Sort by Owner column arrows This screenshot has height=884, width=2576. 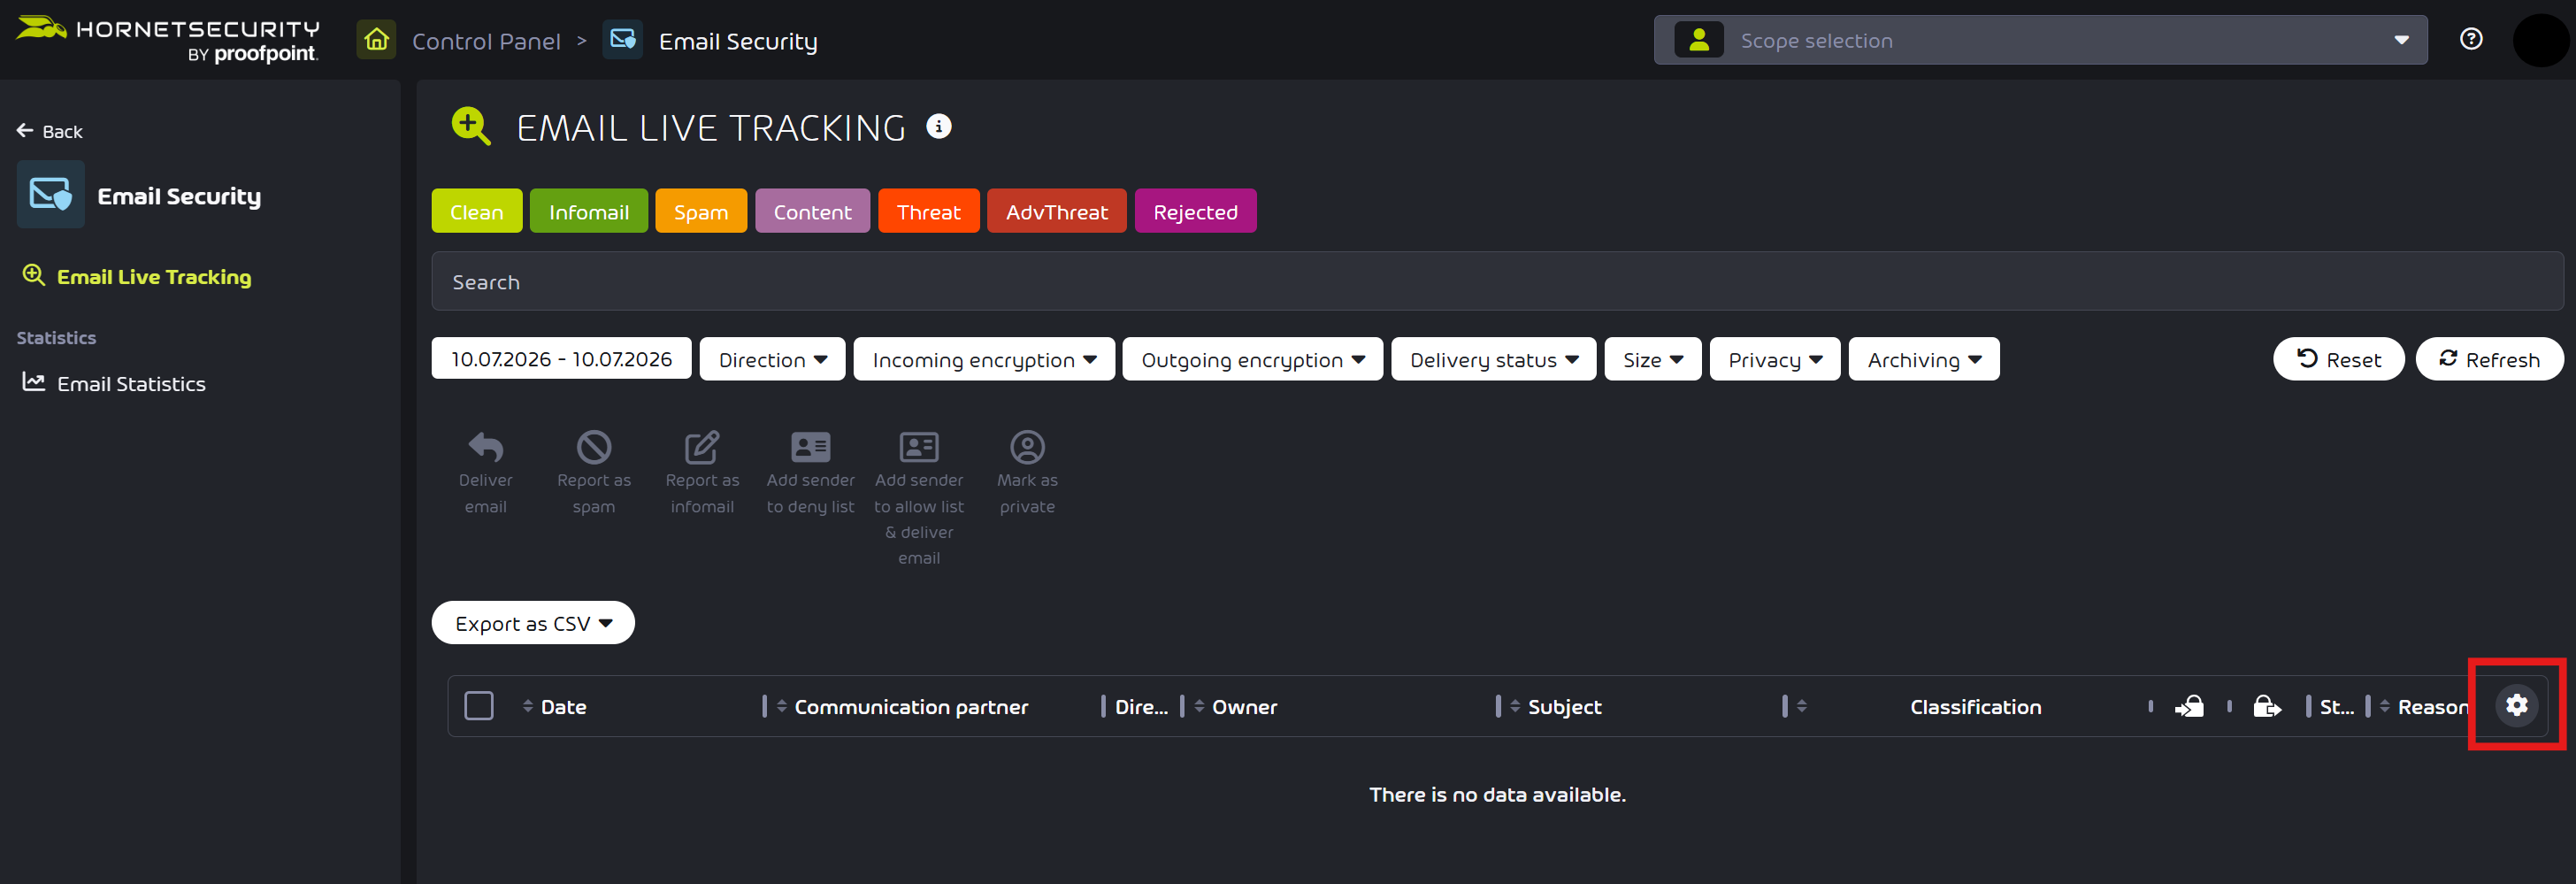tap(1199, 706)
